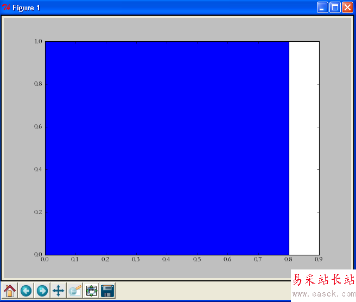Viewport: 356px width, 302px height.
Task: Go back to previous view arrow
Action: pyautogui.click(x=26, y=291)
